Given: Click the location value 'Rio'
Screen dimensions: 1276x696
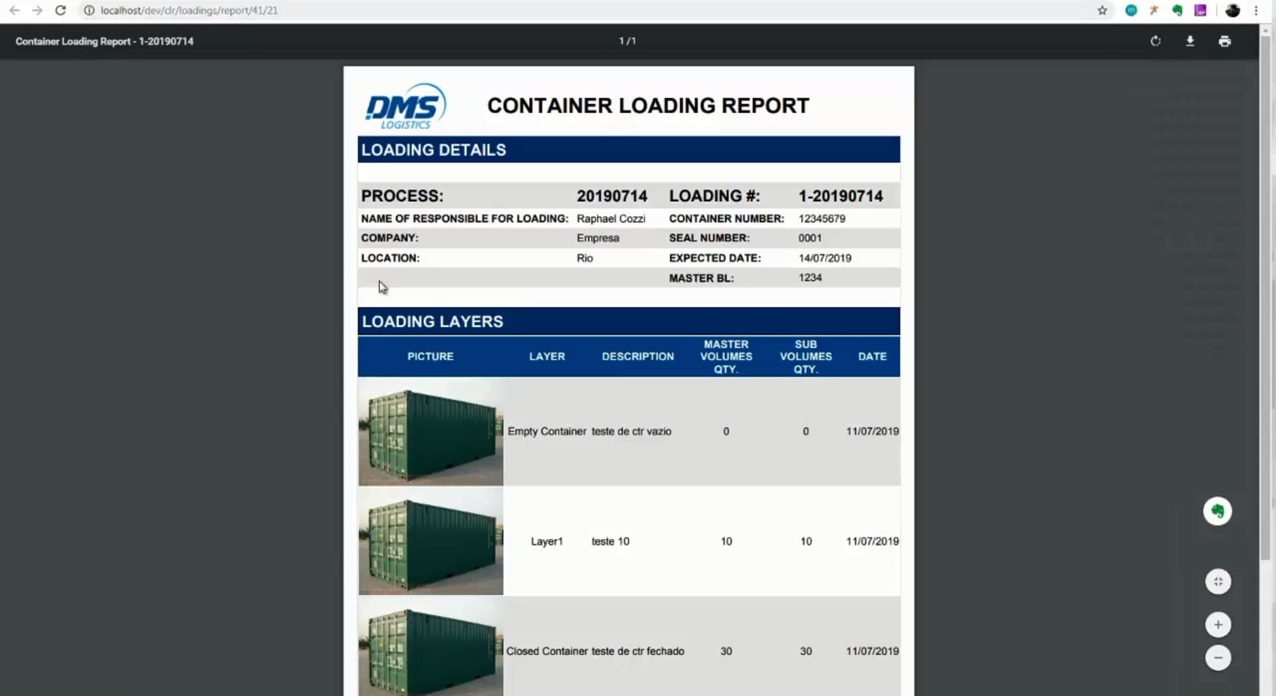Looking at the screenshot, I should click(584, 258).
